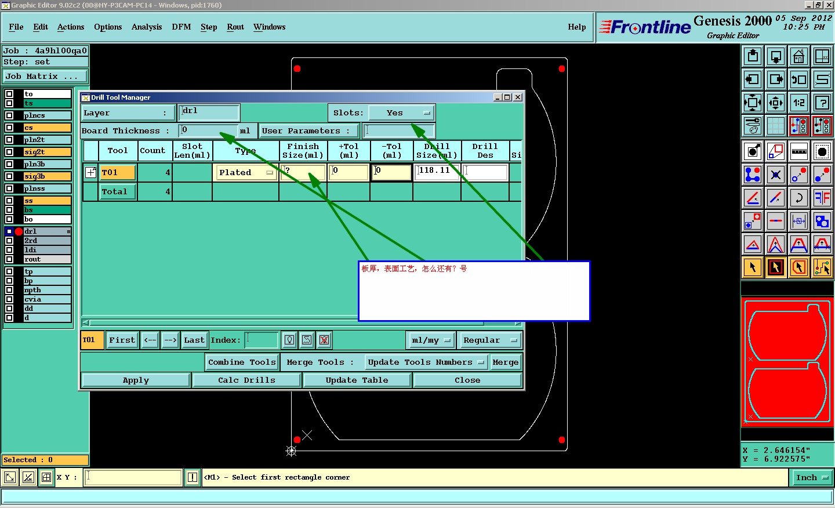
Task: Open the Help menu
Action: [577, 27]
